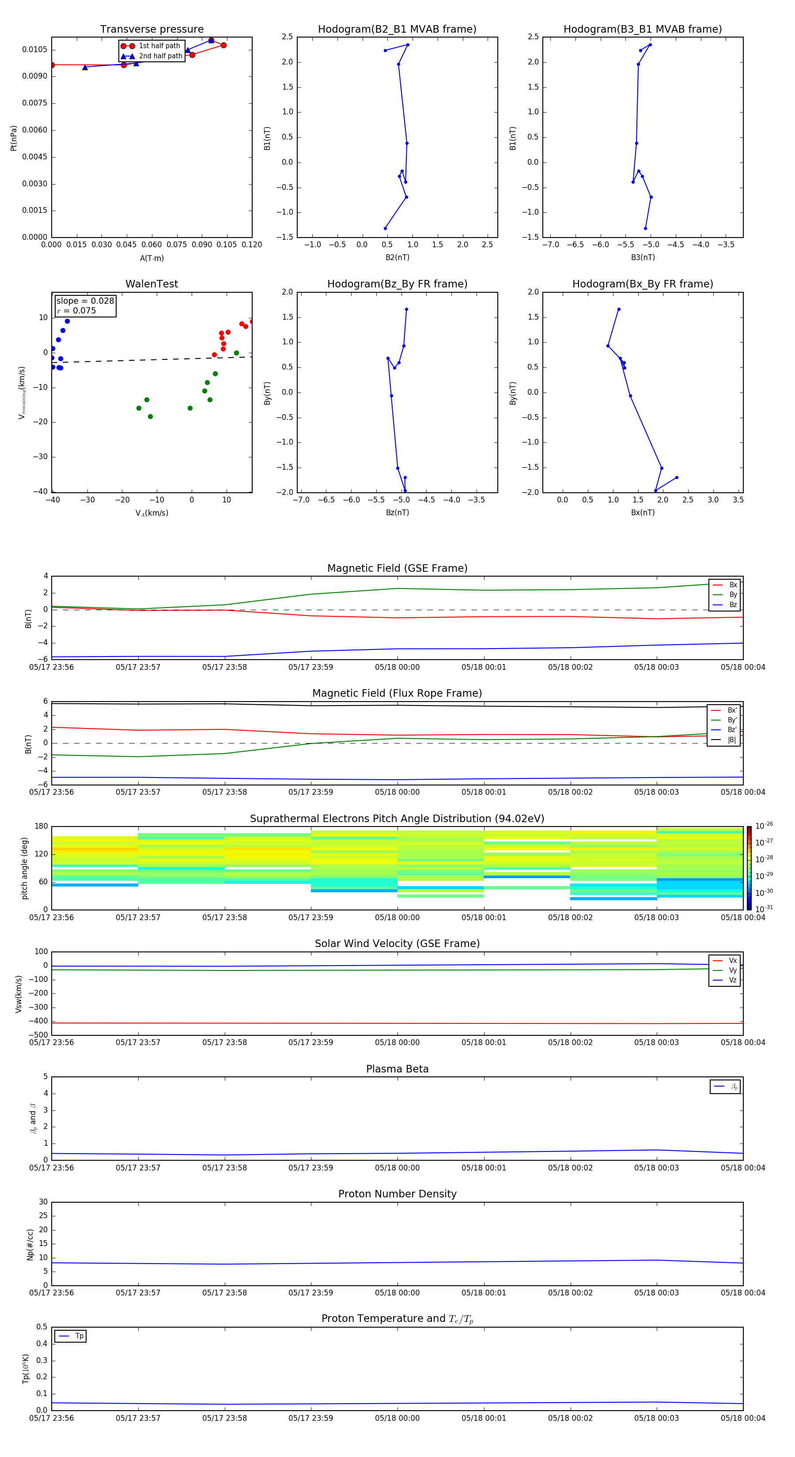This screenshot has height=1457, width=795.
Task: Click the By entry in GSE legend
Action: tap(725, 594)
